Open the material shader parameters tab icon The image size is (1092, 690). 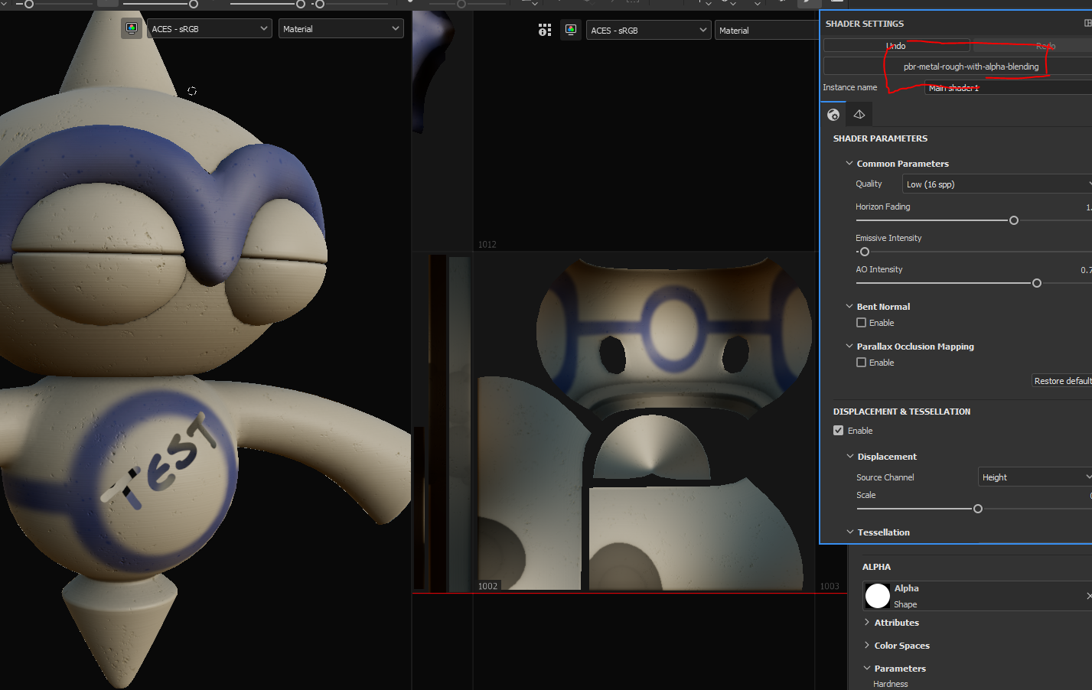[x=833, y=115]
